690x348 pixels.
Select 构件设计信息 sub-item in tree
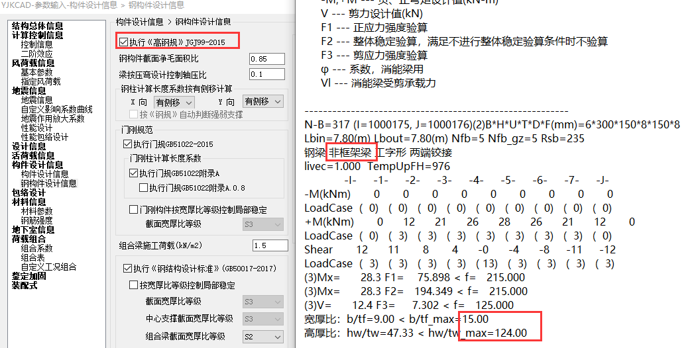click(45, 174)
